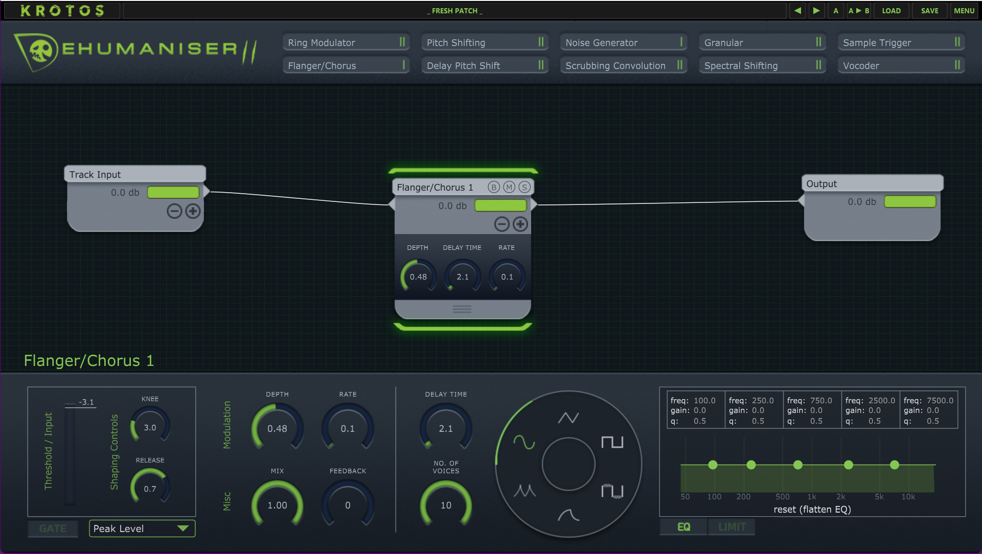Screen dimensions: 982x554
Task: Click SAVE in the top bar
Action: (x=929, y=11)
